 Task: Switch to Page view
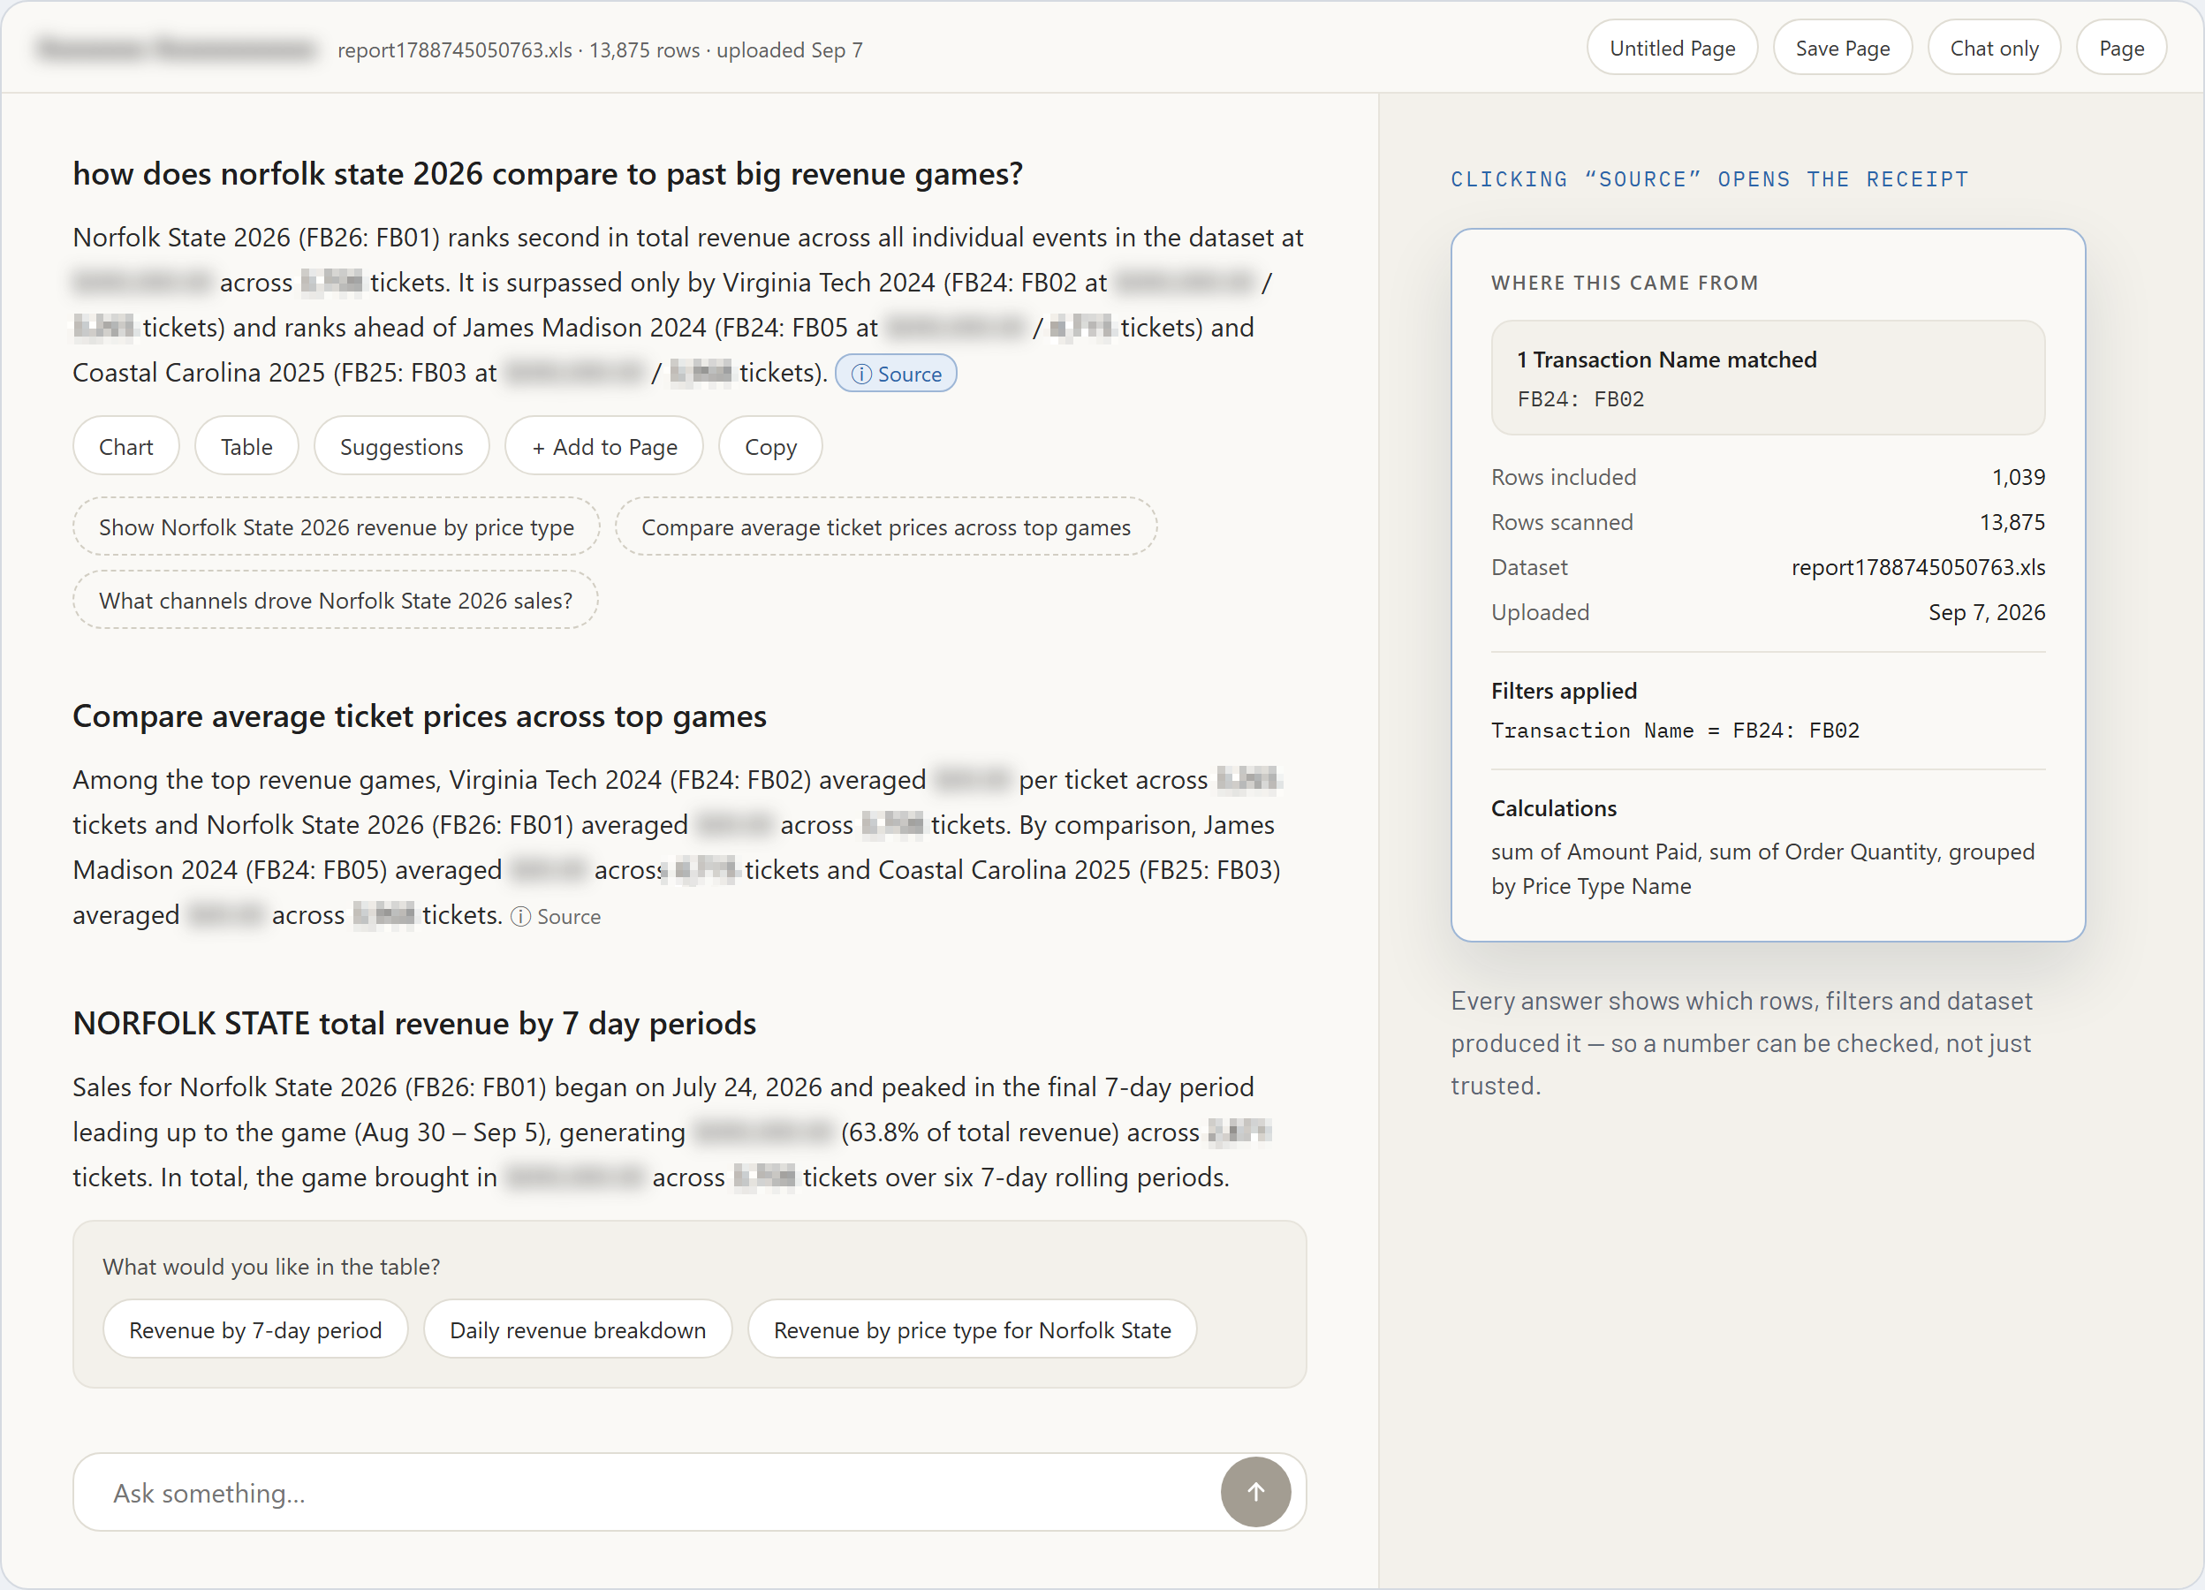tap(2121, 48)
